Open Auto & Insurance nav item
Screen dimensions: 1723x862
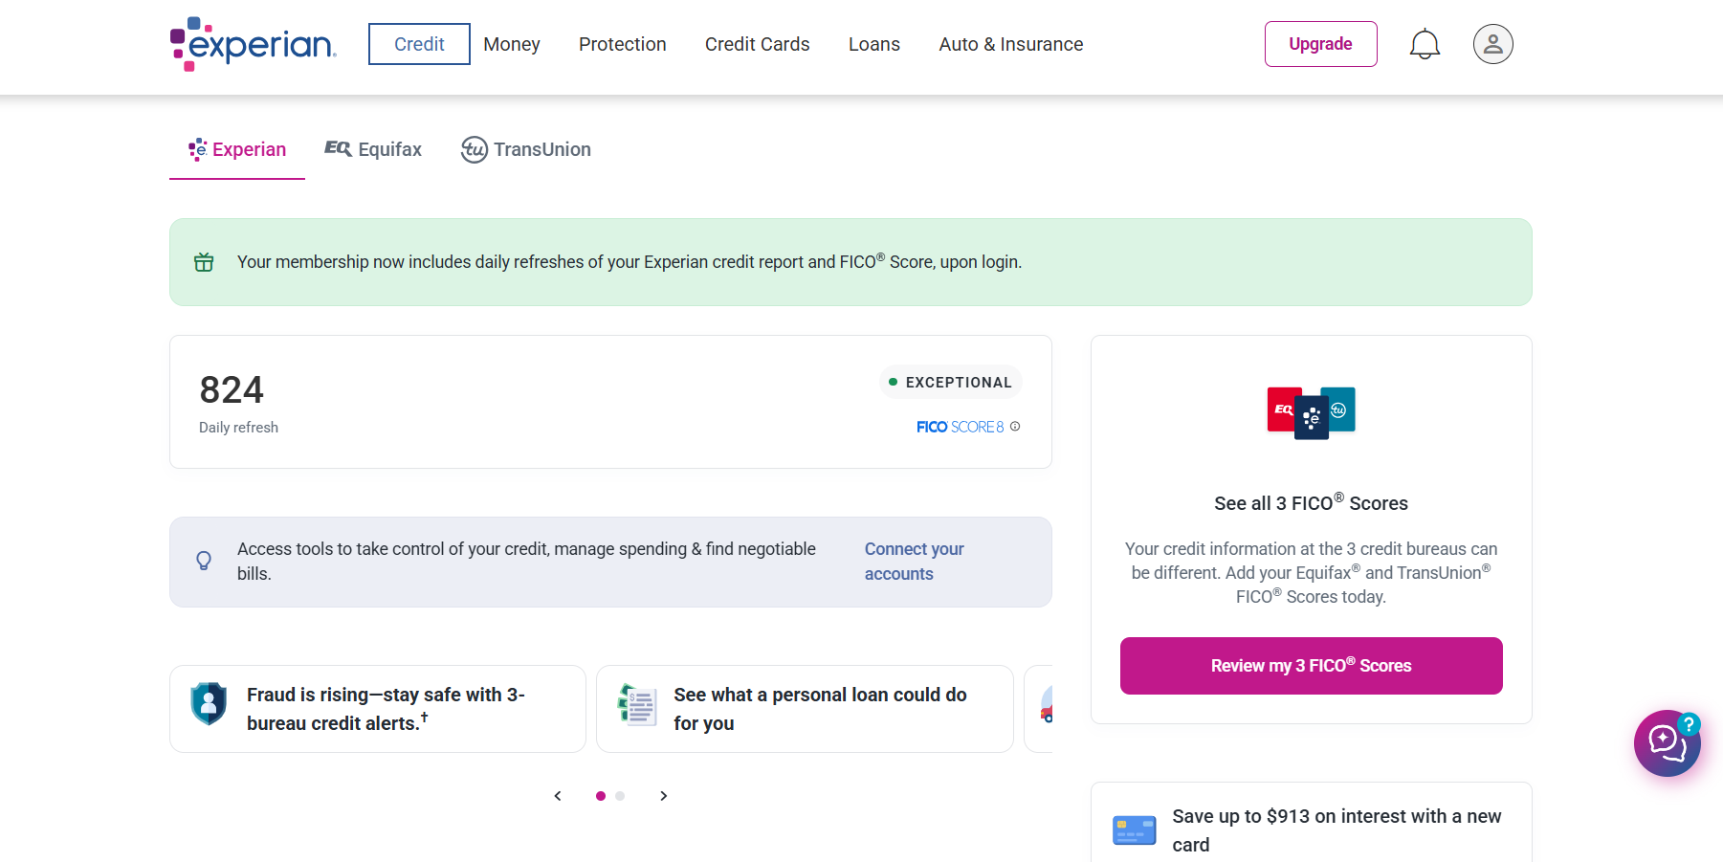pyautogui.click(x=1011, y=44)
